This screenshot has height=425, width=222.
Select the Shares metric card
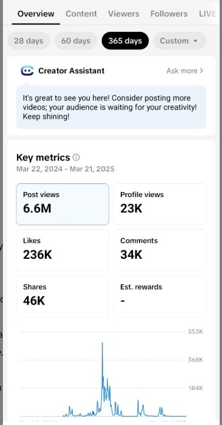click(x=62, y=296)
